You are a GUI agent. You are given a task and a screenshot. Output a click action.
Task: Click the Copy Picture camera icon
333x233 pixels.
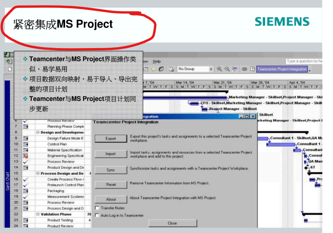(x=245, y=69)
